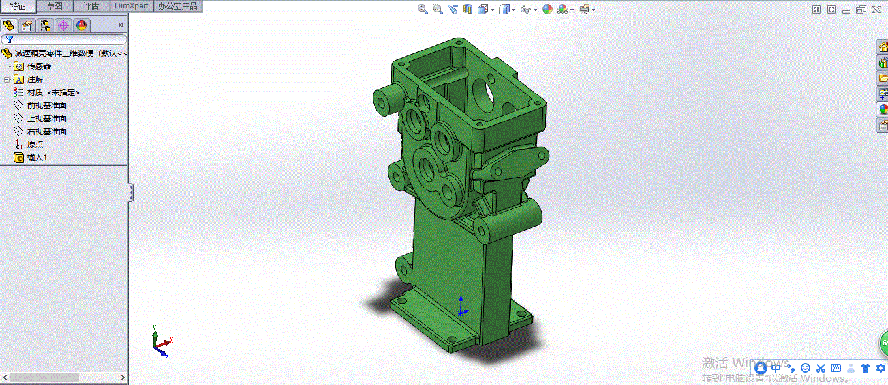Open the ConfigurationManager tab icon
888x385 pixels.
pyautogui.click(x=45, y=25)
